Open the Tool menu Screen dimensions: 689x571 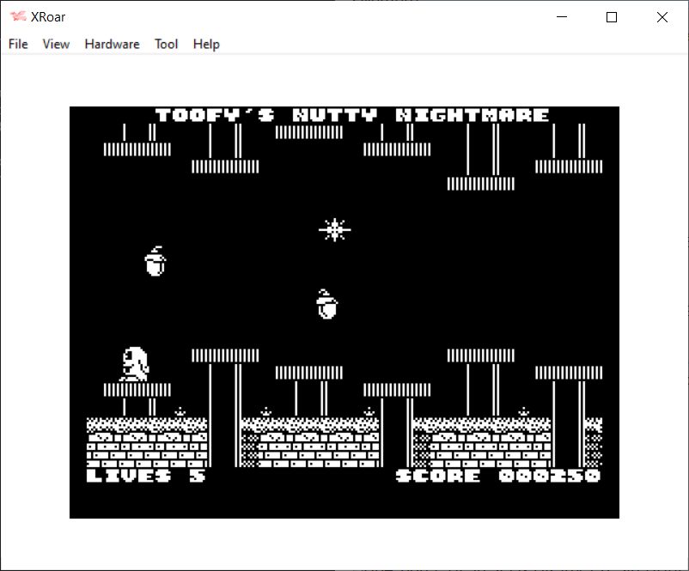pos(166,44)
